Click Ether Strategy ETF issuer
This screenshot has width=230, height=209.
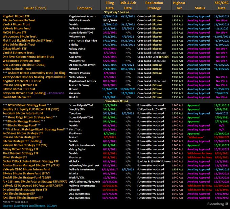coord(15,157)
